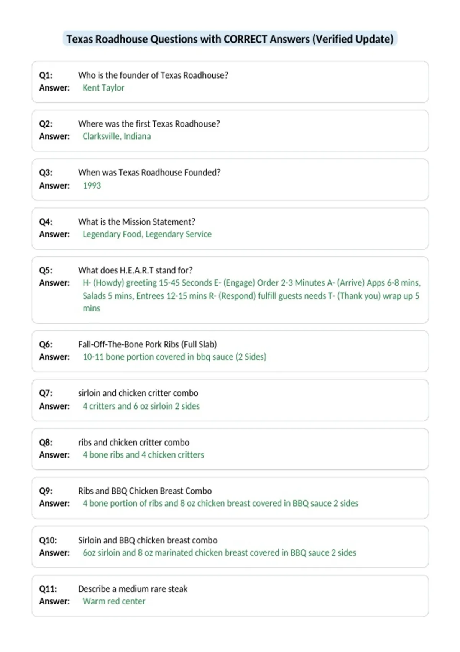Click the document title about Texas Roadhouse Questions

(x=230, y=39)
